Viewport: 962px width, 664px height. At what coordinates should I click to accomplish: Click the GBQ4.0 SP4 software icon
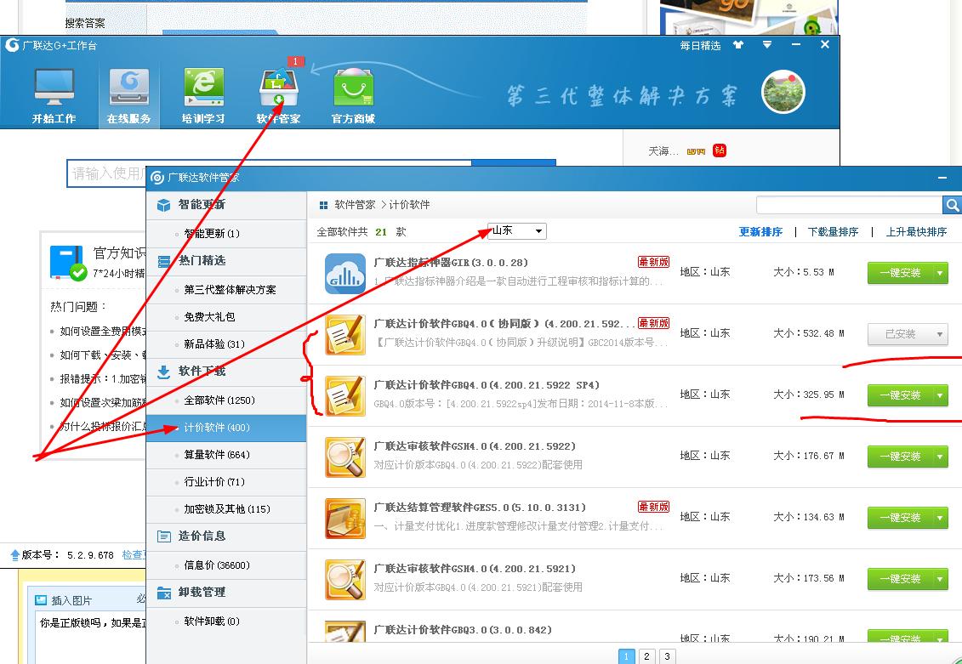click(345, 396)
